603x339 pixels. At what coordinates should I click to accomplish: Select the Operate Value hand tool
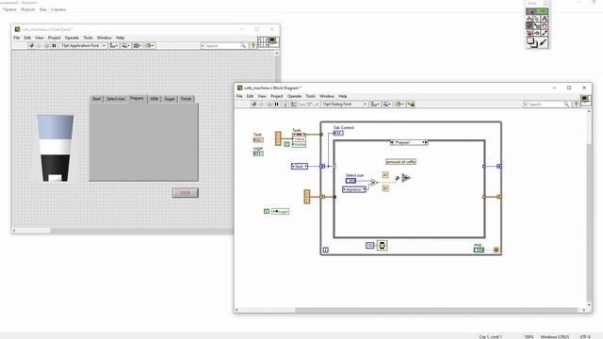[x=530, y=19]
